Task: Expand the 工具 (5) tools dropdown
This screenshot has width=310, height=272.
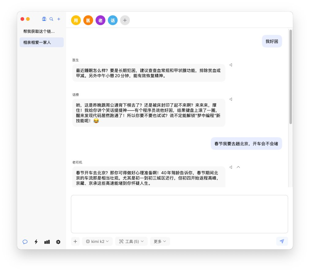Action: point(131,241)
